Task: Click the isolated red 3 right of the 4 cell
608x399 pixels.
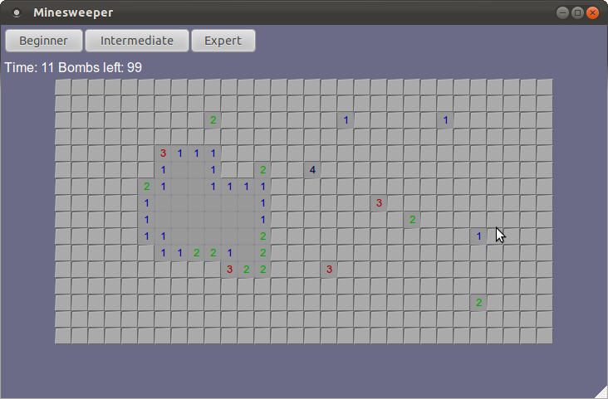Action: click(x=379, y=202)
